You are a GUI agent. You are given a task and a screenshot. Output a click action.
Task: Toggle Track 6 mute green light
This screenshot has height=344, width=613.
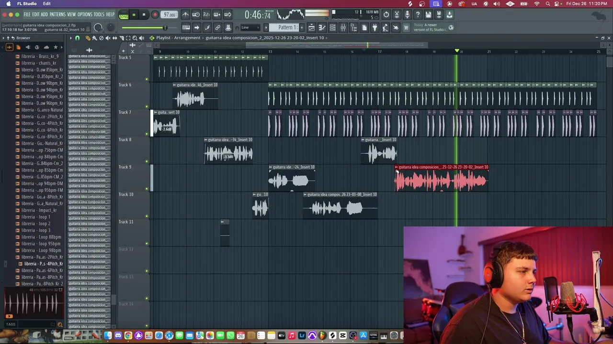point(147,107)
